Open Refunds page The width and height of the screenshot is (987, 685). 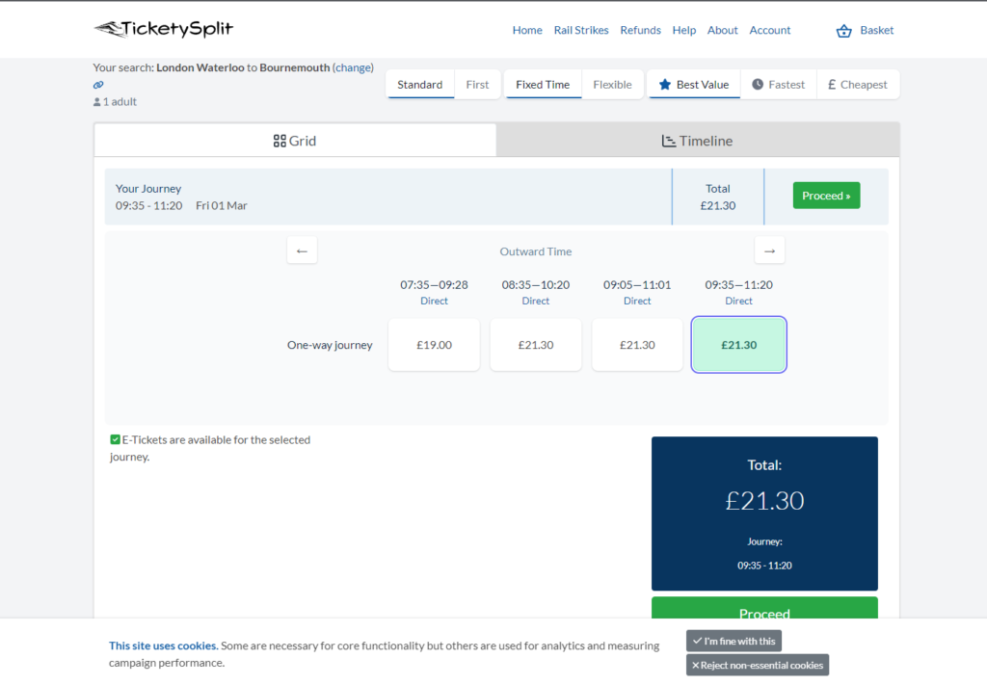[x=640, y=30]
